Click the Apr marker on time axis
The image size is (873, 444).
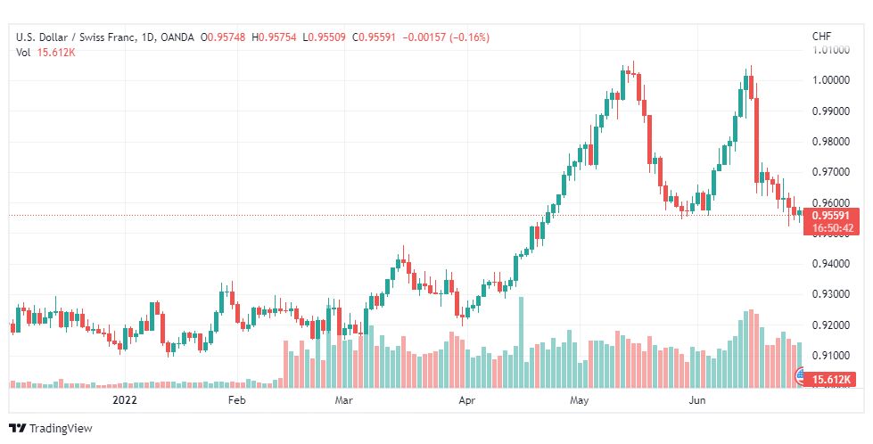465,401
